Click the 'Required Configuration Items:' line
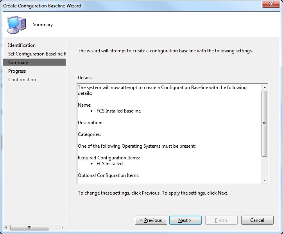This screenshot has height=234, width=283. [109, 158]
